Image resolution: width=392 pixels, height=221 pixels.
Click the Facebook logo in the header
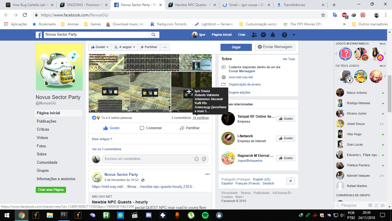tap(39, 35)
